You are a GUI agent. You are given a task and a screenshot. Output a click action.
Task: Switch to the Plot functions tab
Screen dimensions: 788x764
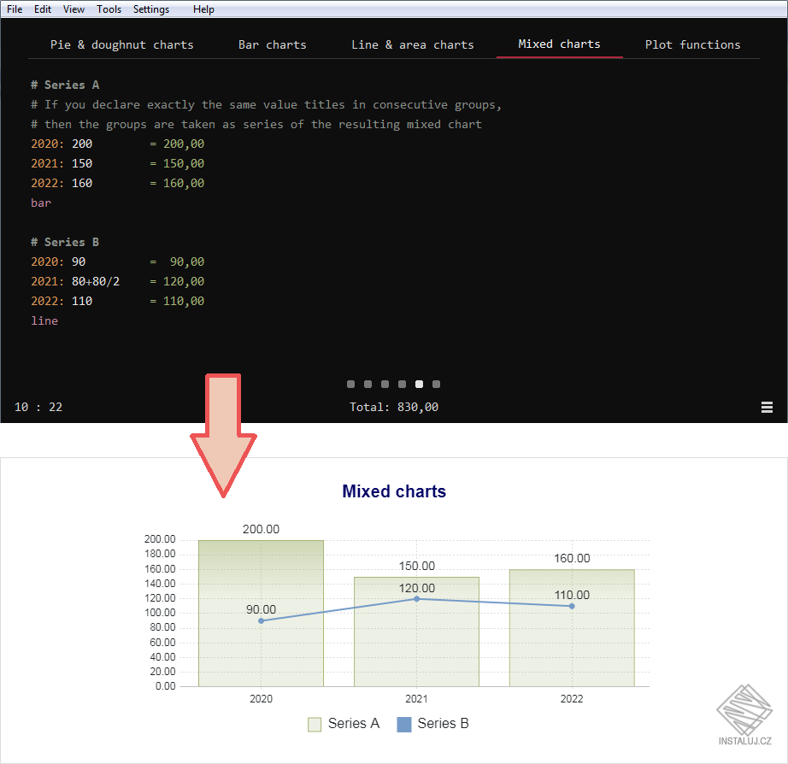click(692, 44)
